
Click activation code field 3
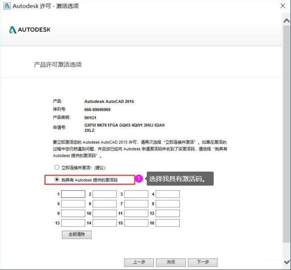pos(136,194)
